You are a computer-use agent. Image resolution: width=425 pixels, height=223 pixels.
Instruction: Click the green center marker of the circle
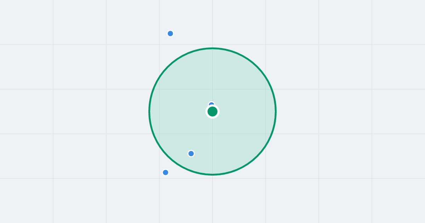coord(212,111)
